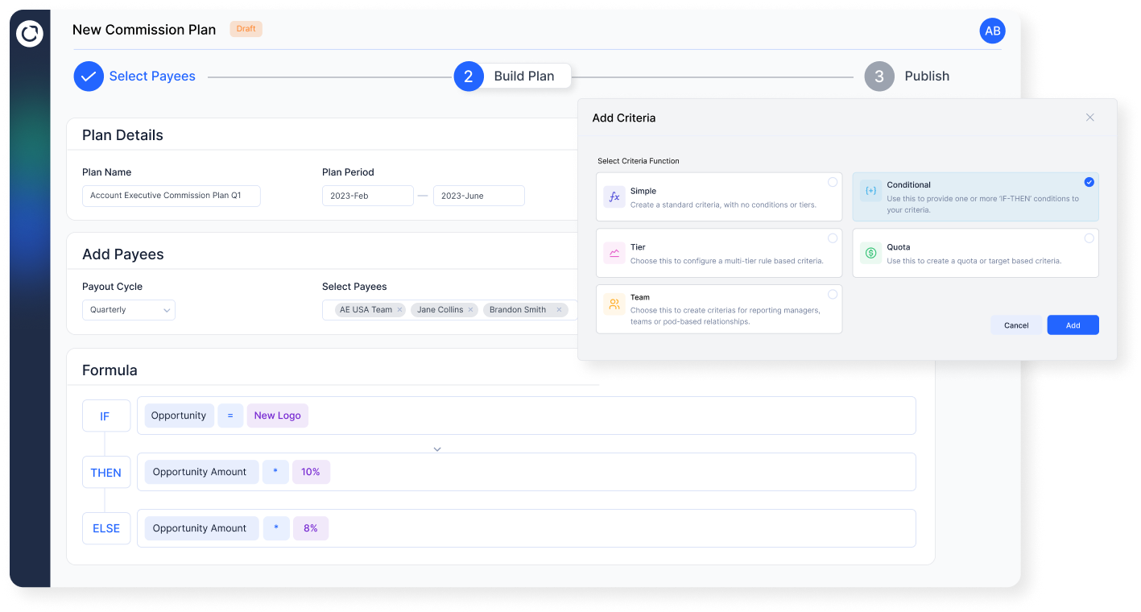Click the Select Payees checkmark step icon
The width and height of the screenshot is (1141, 612).
89,76
